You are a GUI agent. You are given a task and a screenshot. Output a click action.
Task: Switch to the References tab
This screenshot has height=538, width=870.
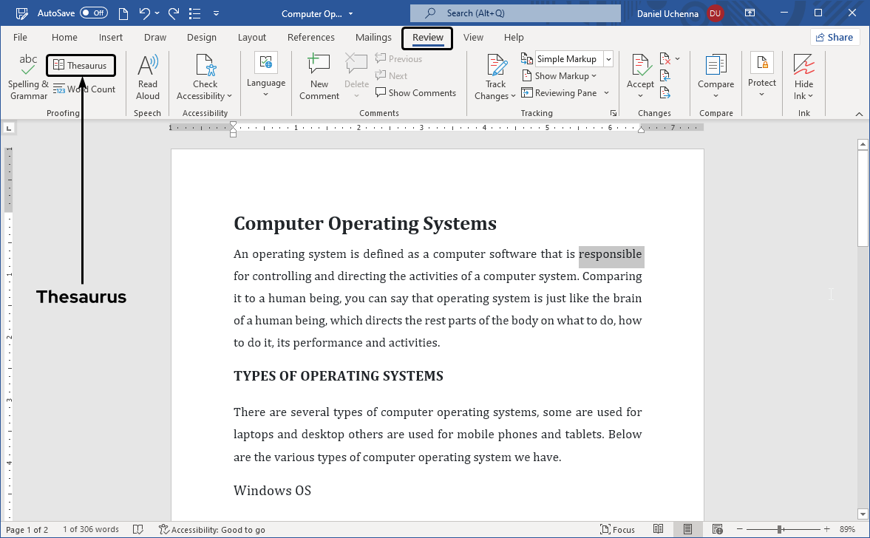coord(310,38)
